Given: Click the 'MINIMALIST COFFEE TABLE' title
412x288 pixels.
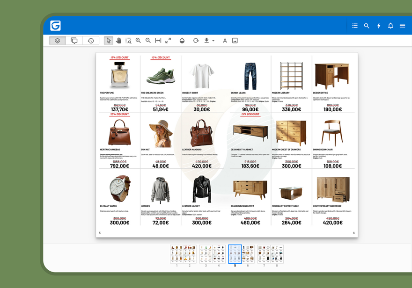Looking at the screenshot, I should 285,206.
